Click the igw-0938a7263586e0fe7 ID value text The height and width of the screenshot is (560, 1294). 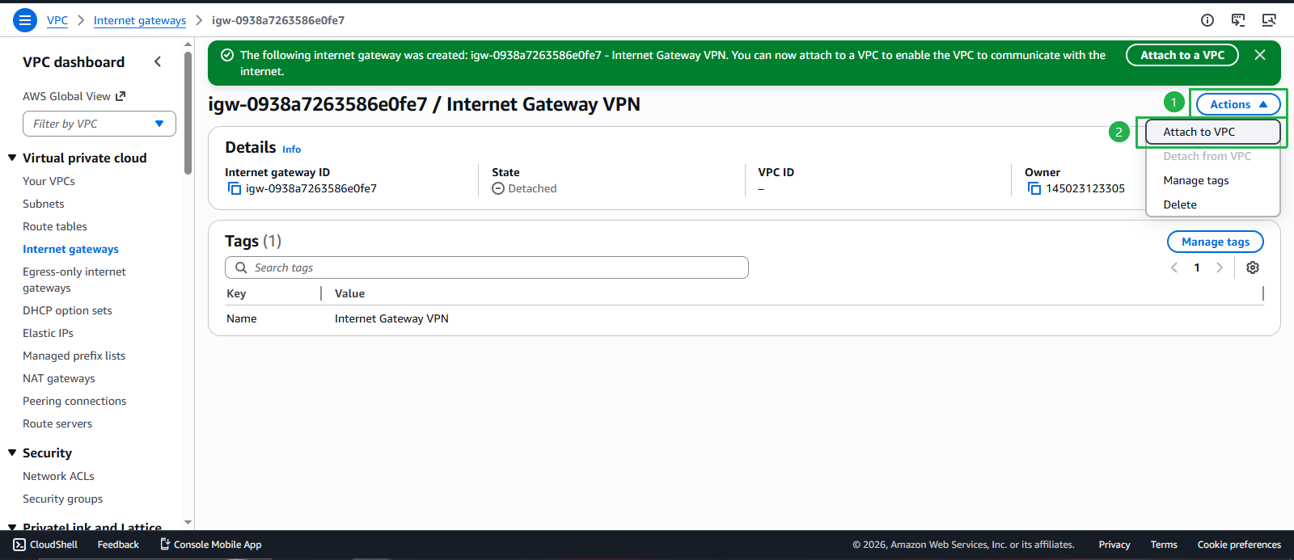coord(311,188)
